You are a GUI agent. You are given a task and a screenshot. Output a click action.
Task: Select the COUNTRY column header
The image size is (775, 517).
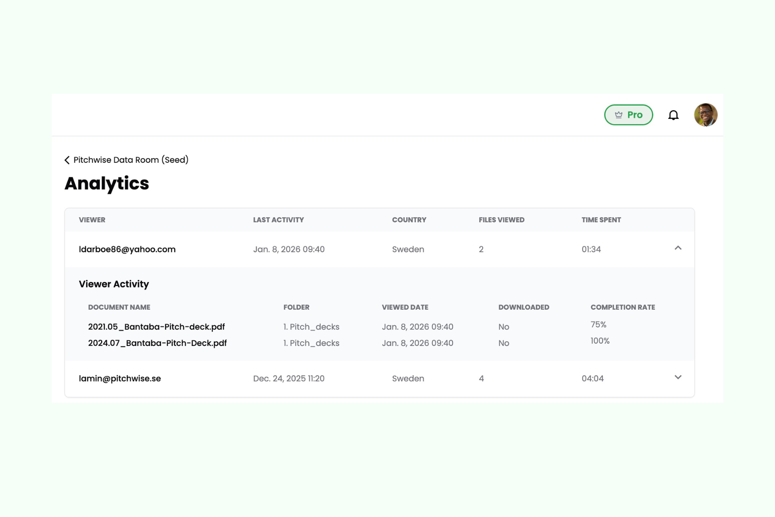tap(409, 220)
